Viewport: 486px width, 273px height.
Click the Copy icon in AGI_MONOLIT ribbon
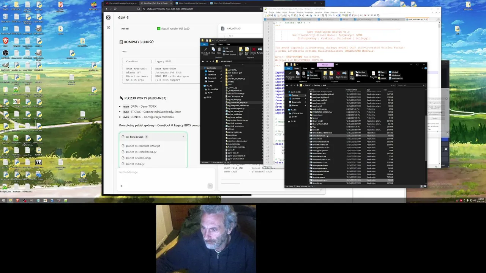(213, 50)
